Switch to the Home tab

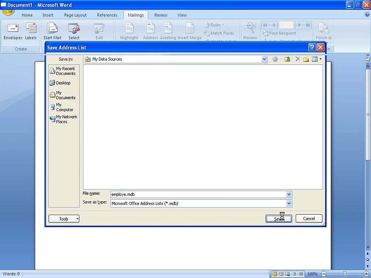27,15
